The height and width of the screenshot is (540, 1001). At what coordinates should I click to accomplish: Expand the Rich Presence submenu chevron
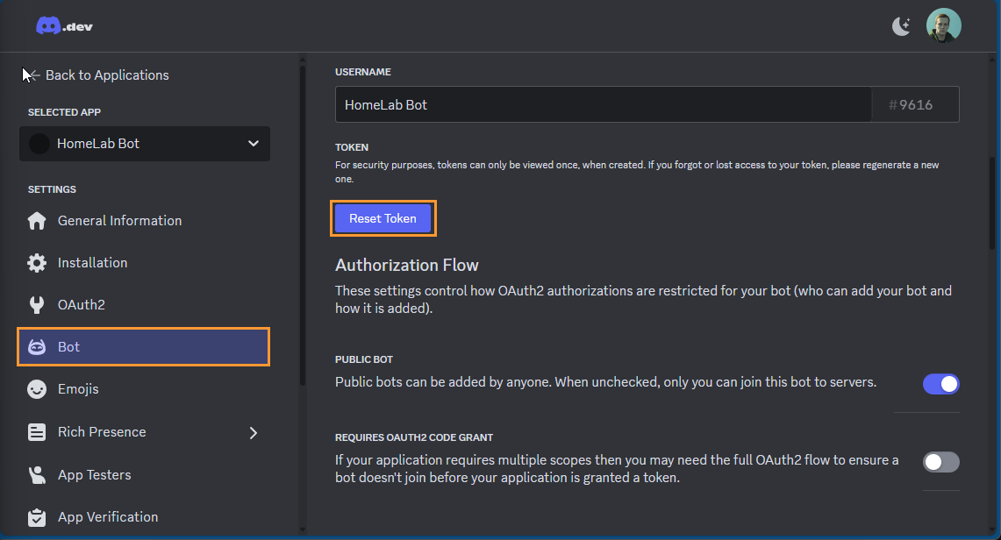(x=254, y=432)
